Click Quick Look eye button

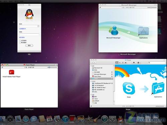pyautogui.click(x=134, y=63)
